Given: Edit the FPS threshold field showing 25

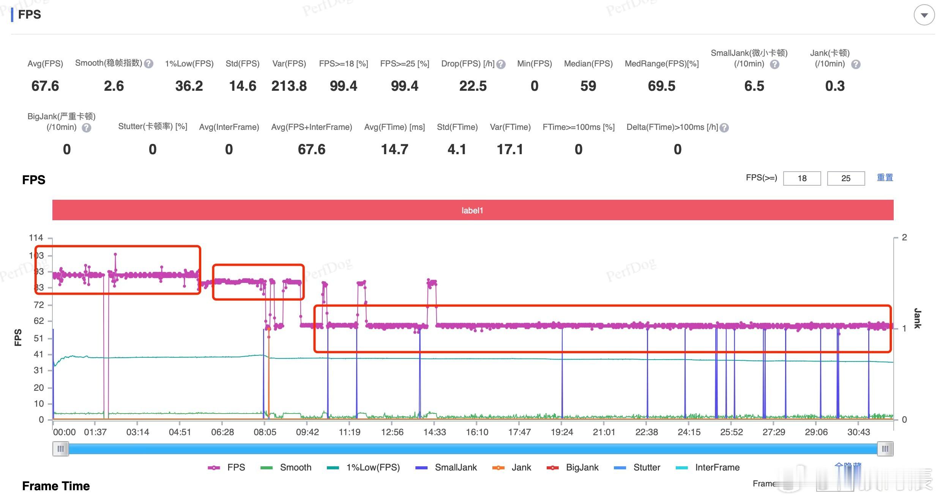Looking at the screenshot, I should tap(846, 178).
